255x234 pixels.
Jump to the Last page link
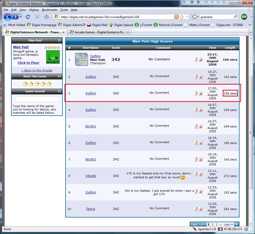click(228, 224)
